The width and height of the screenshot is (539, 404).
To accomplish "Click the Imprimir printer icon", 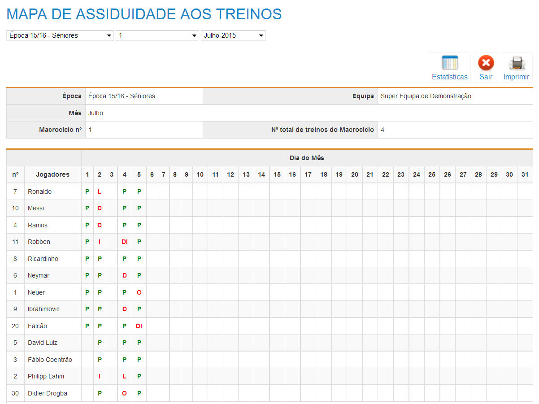I will point(516,63).
